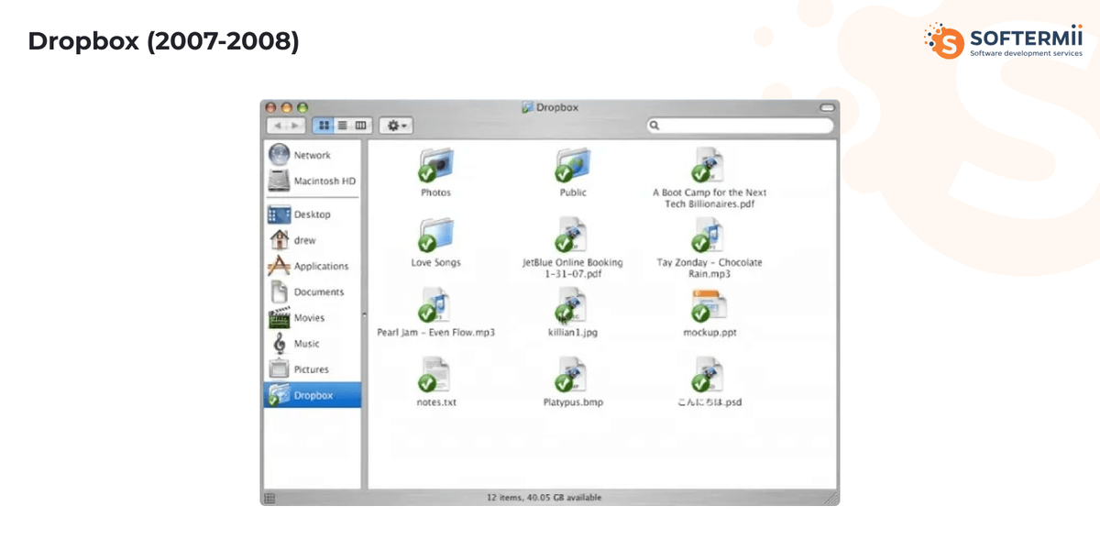1100x550 pixels.
Task: Click the "Network" sidebar label
Action: click(313, 155)
